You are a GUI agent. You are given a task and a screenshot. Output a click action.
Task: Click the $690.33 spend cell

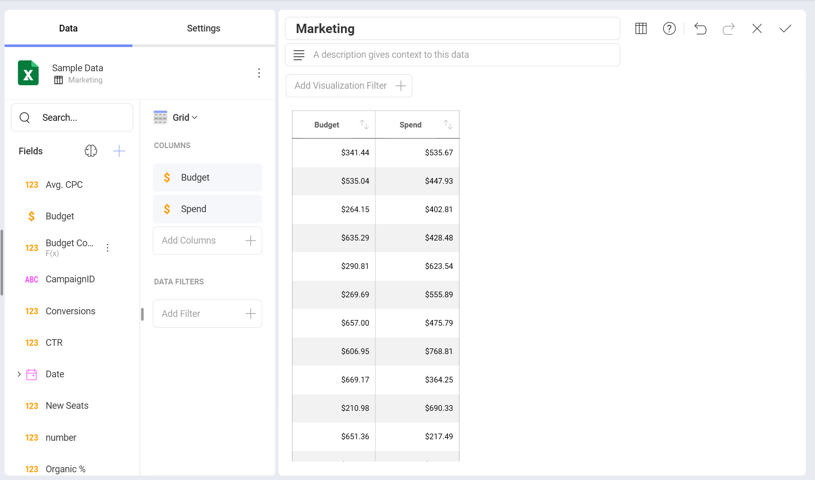pos(417,408)
